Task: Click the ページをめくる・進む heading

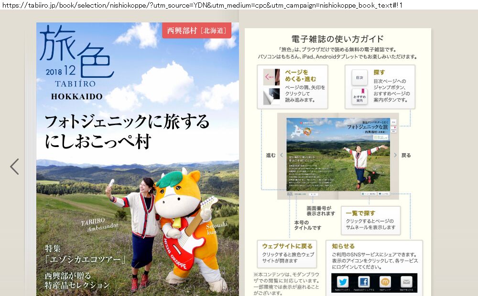Action: pyautogui.click(x=300, y=75)
